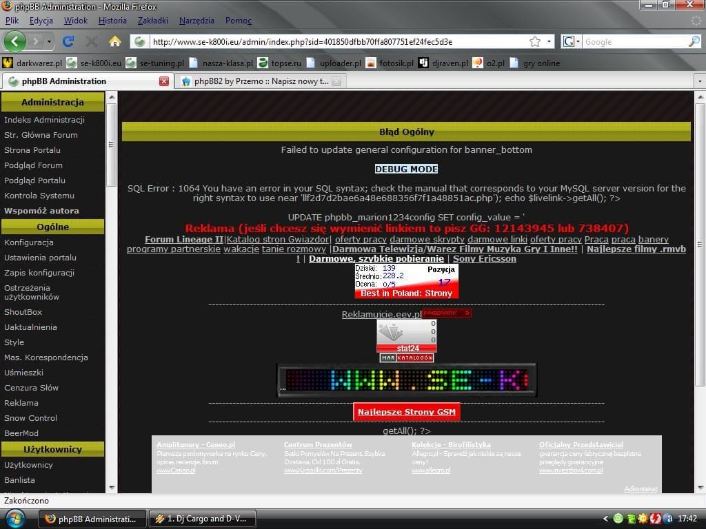Follow the Sony Ericsson link
The width and height of the screenshot is (706, 529).
(x=485, y=259)
